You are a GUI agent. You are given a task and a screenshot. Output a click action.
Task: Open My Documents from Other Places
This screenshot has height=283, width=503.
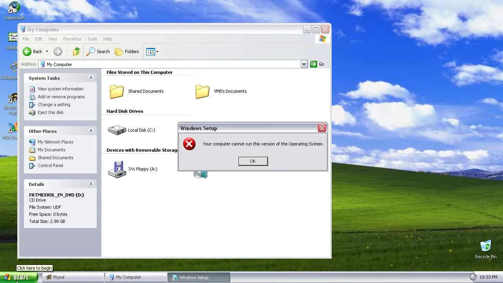tap(51, 150)
